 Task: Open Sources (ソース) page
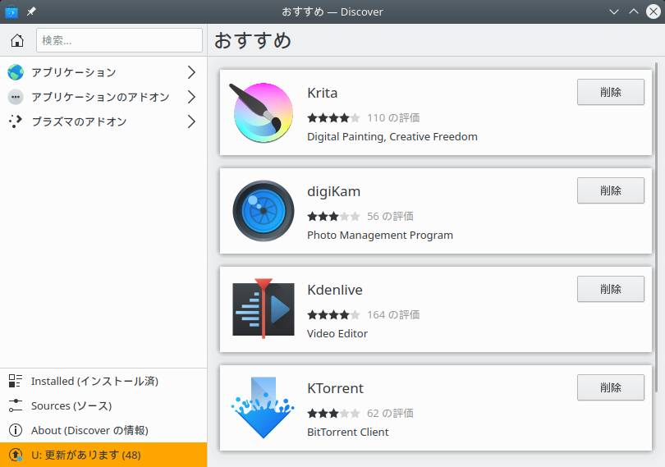point(103,405)
